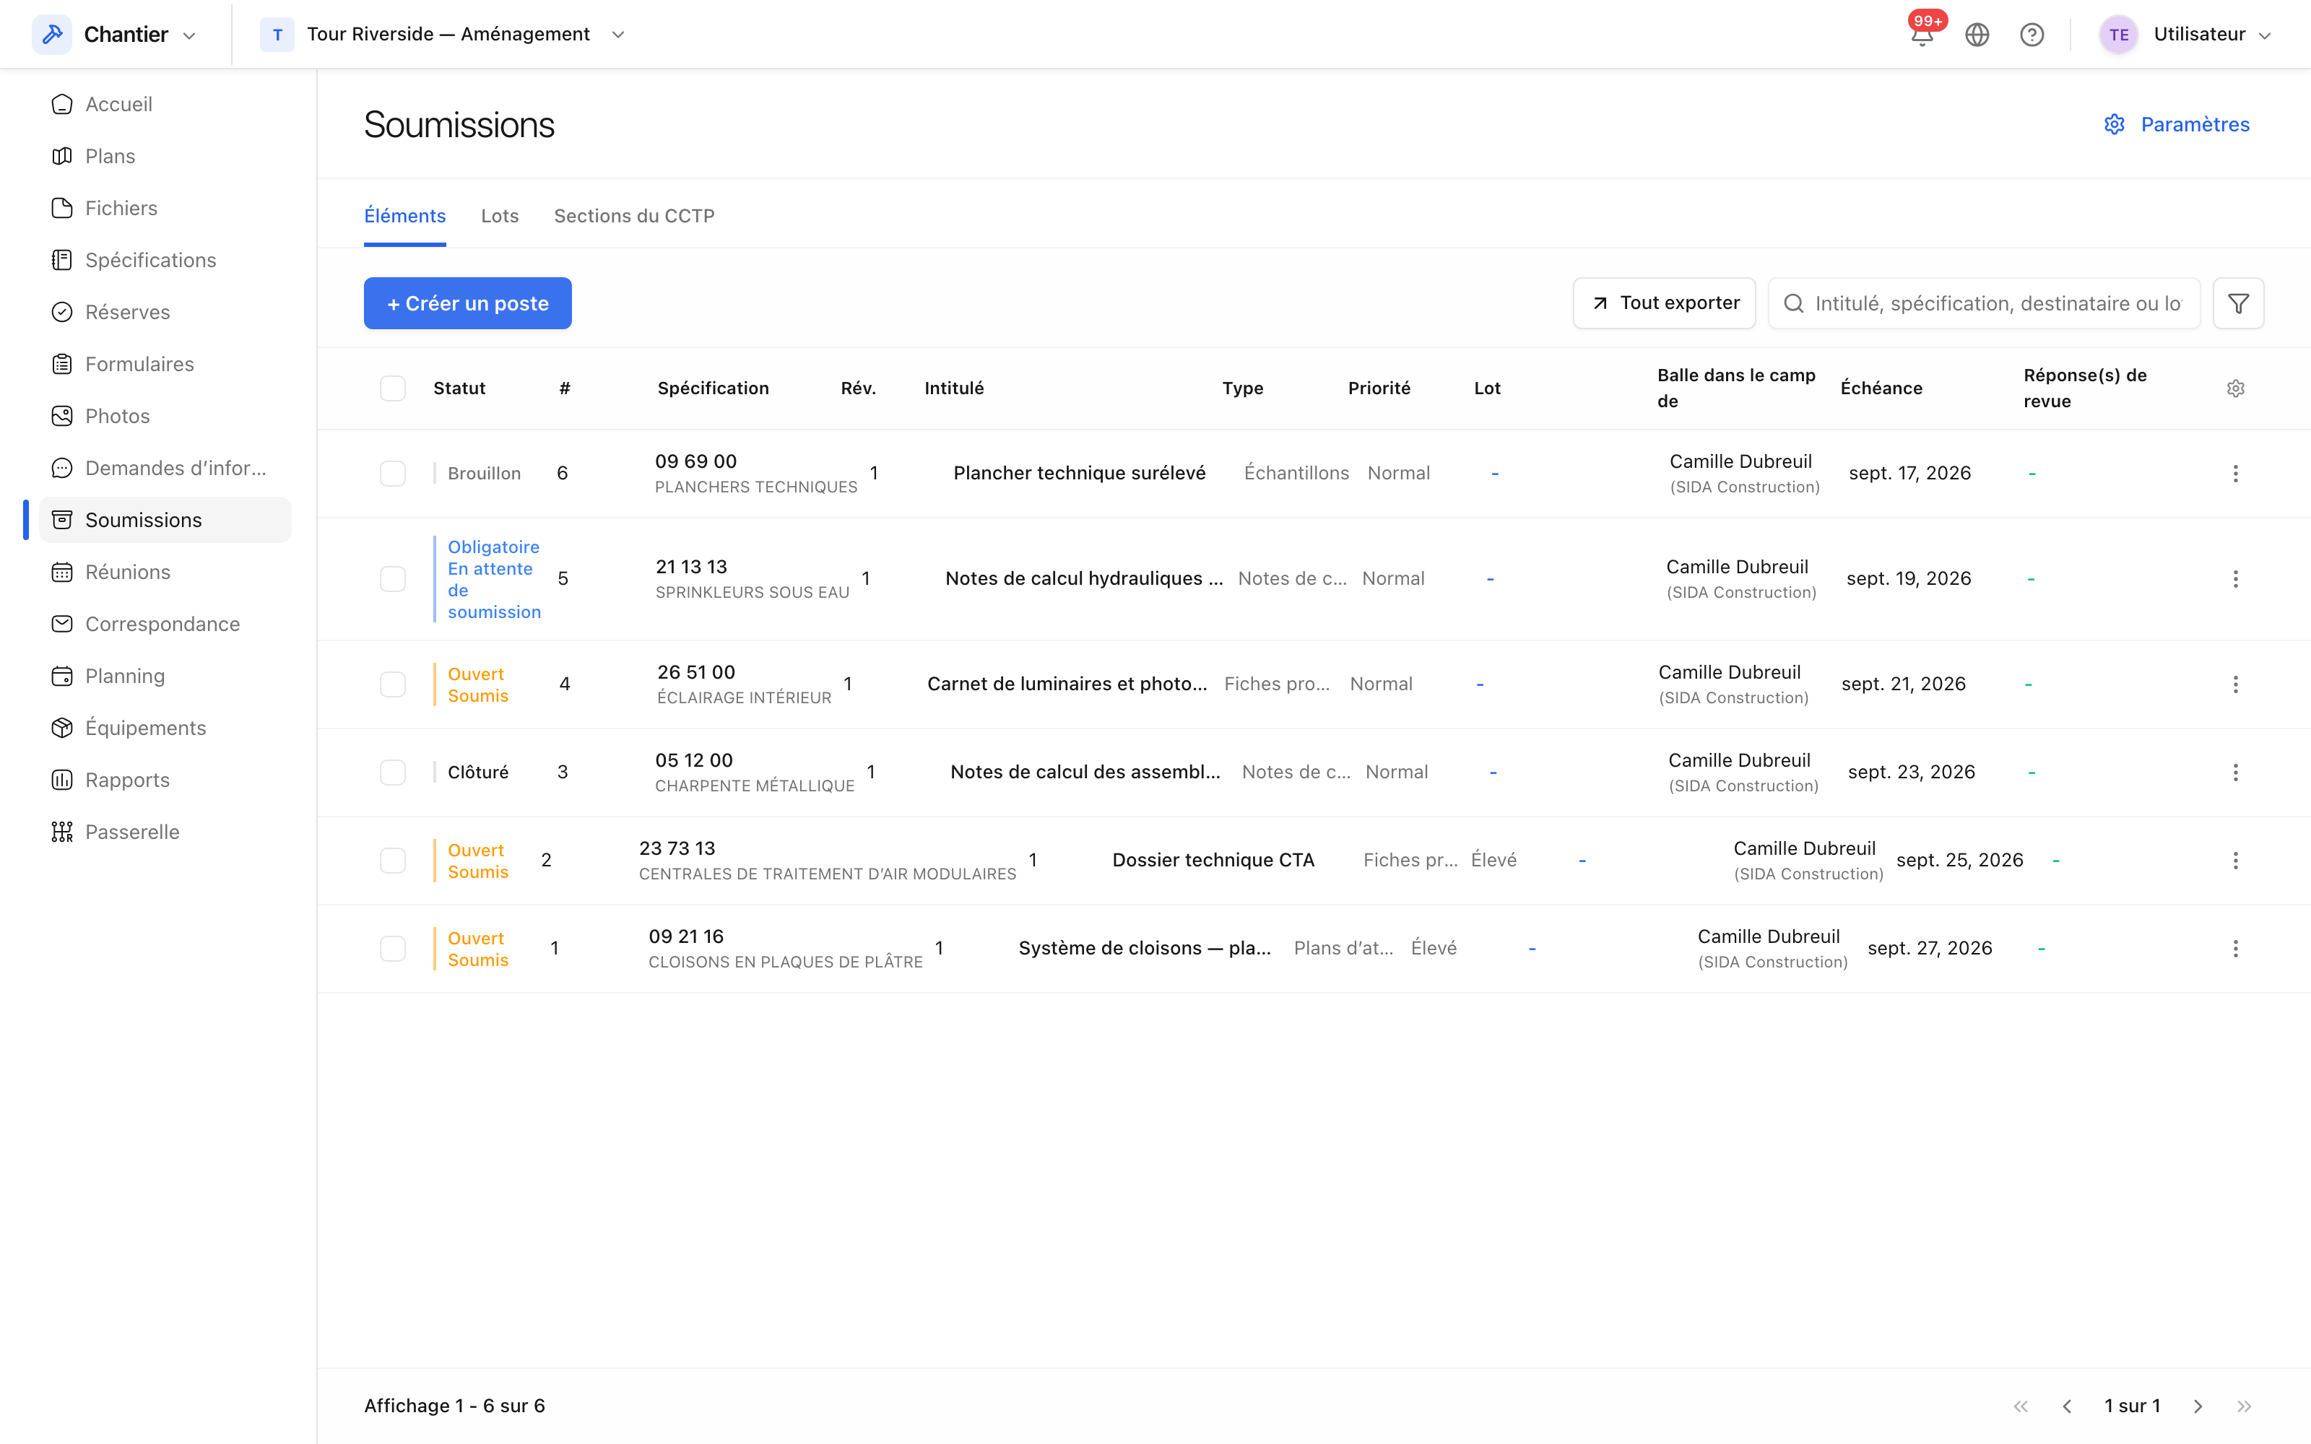Open Planning in the sidebar
The width and height of the screenshot is (2311, 1444).
(164, 677)
